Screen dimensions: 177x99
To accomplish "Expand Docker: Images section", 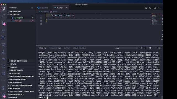I will [x=21, y=70].
